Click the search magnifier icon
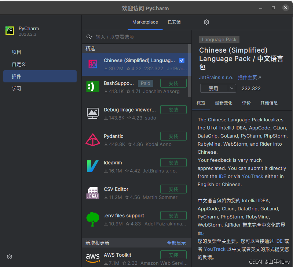Image resolution: width=293 pixels, height=267 pixels. click(89, 37)
